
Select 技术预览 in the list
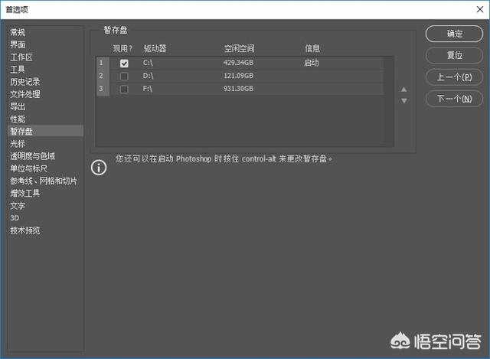click(25, 230)
